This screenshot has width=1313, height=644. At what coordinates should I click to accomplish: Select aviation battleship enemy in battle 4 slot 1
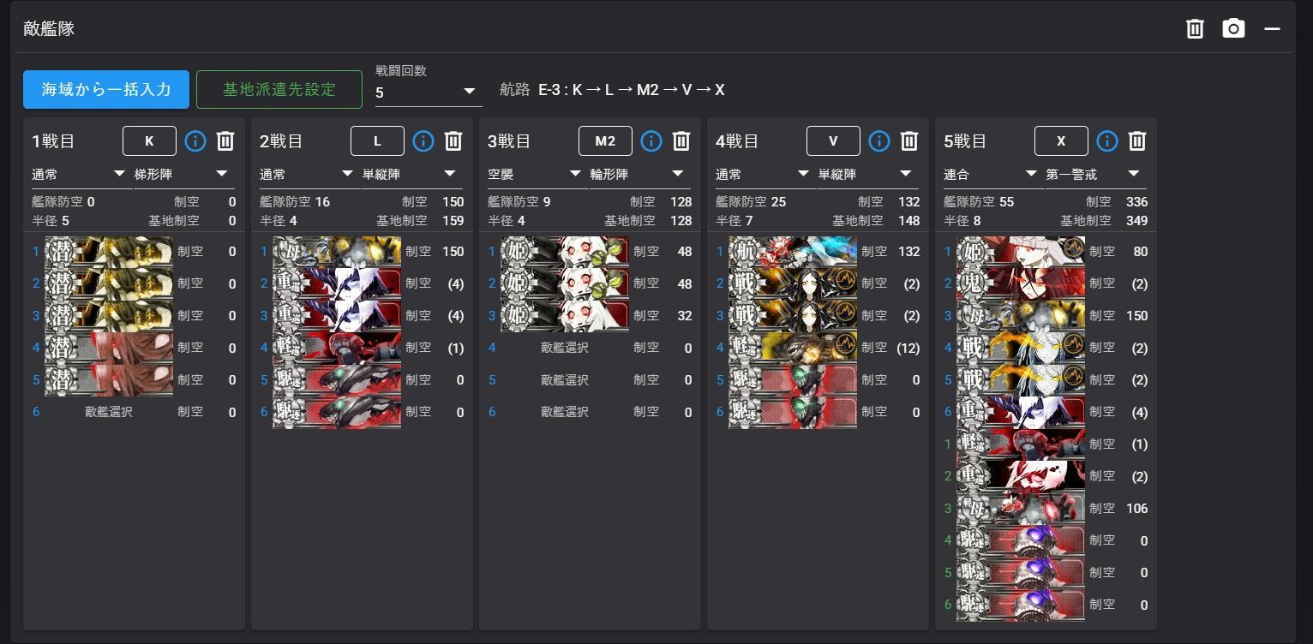click(793, 252)
